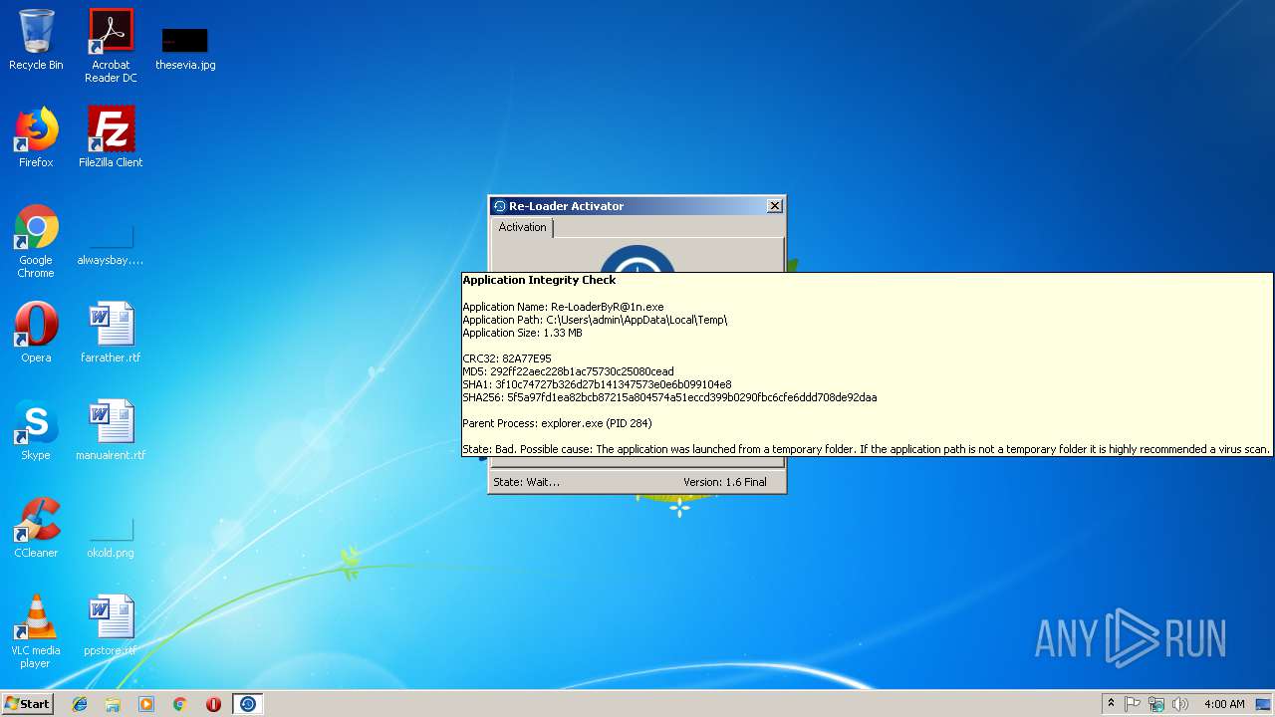The width and height of the screenshot is (1275, 717).
Task: Click the Application Integrity Check heading
Action: click(x=539, y=280)
